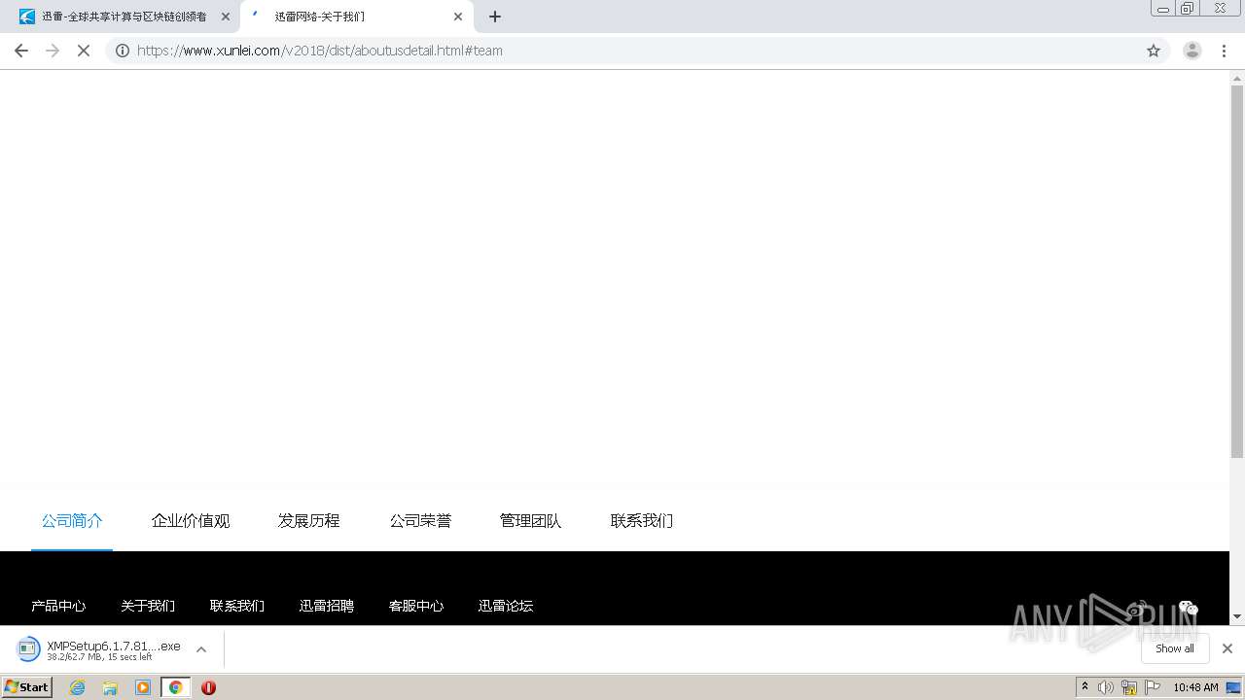Open the file explorer taskbar icon
Screen dimensions: 1245x700
click(110, 687)
